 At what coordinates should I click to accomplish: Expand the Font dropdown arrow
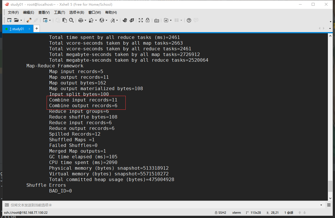pos(117,20)
